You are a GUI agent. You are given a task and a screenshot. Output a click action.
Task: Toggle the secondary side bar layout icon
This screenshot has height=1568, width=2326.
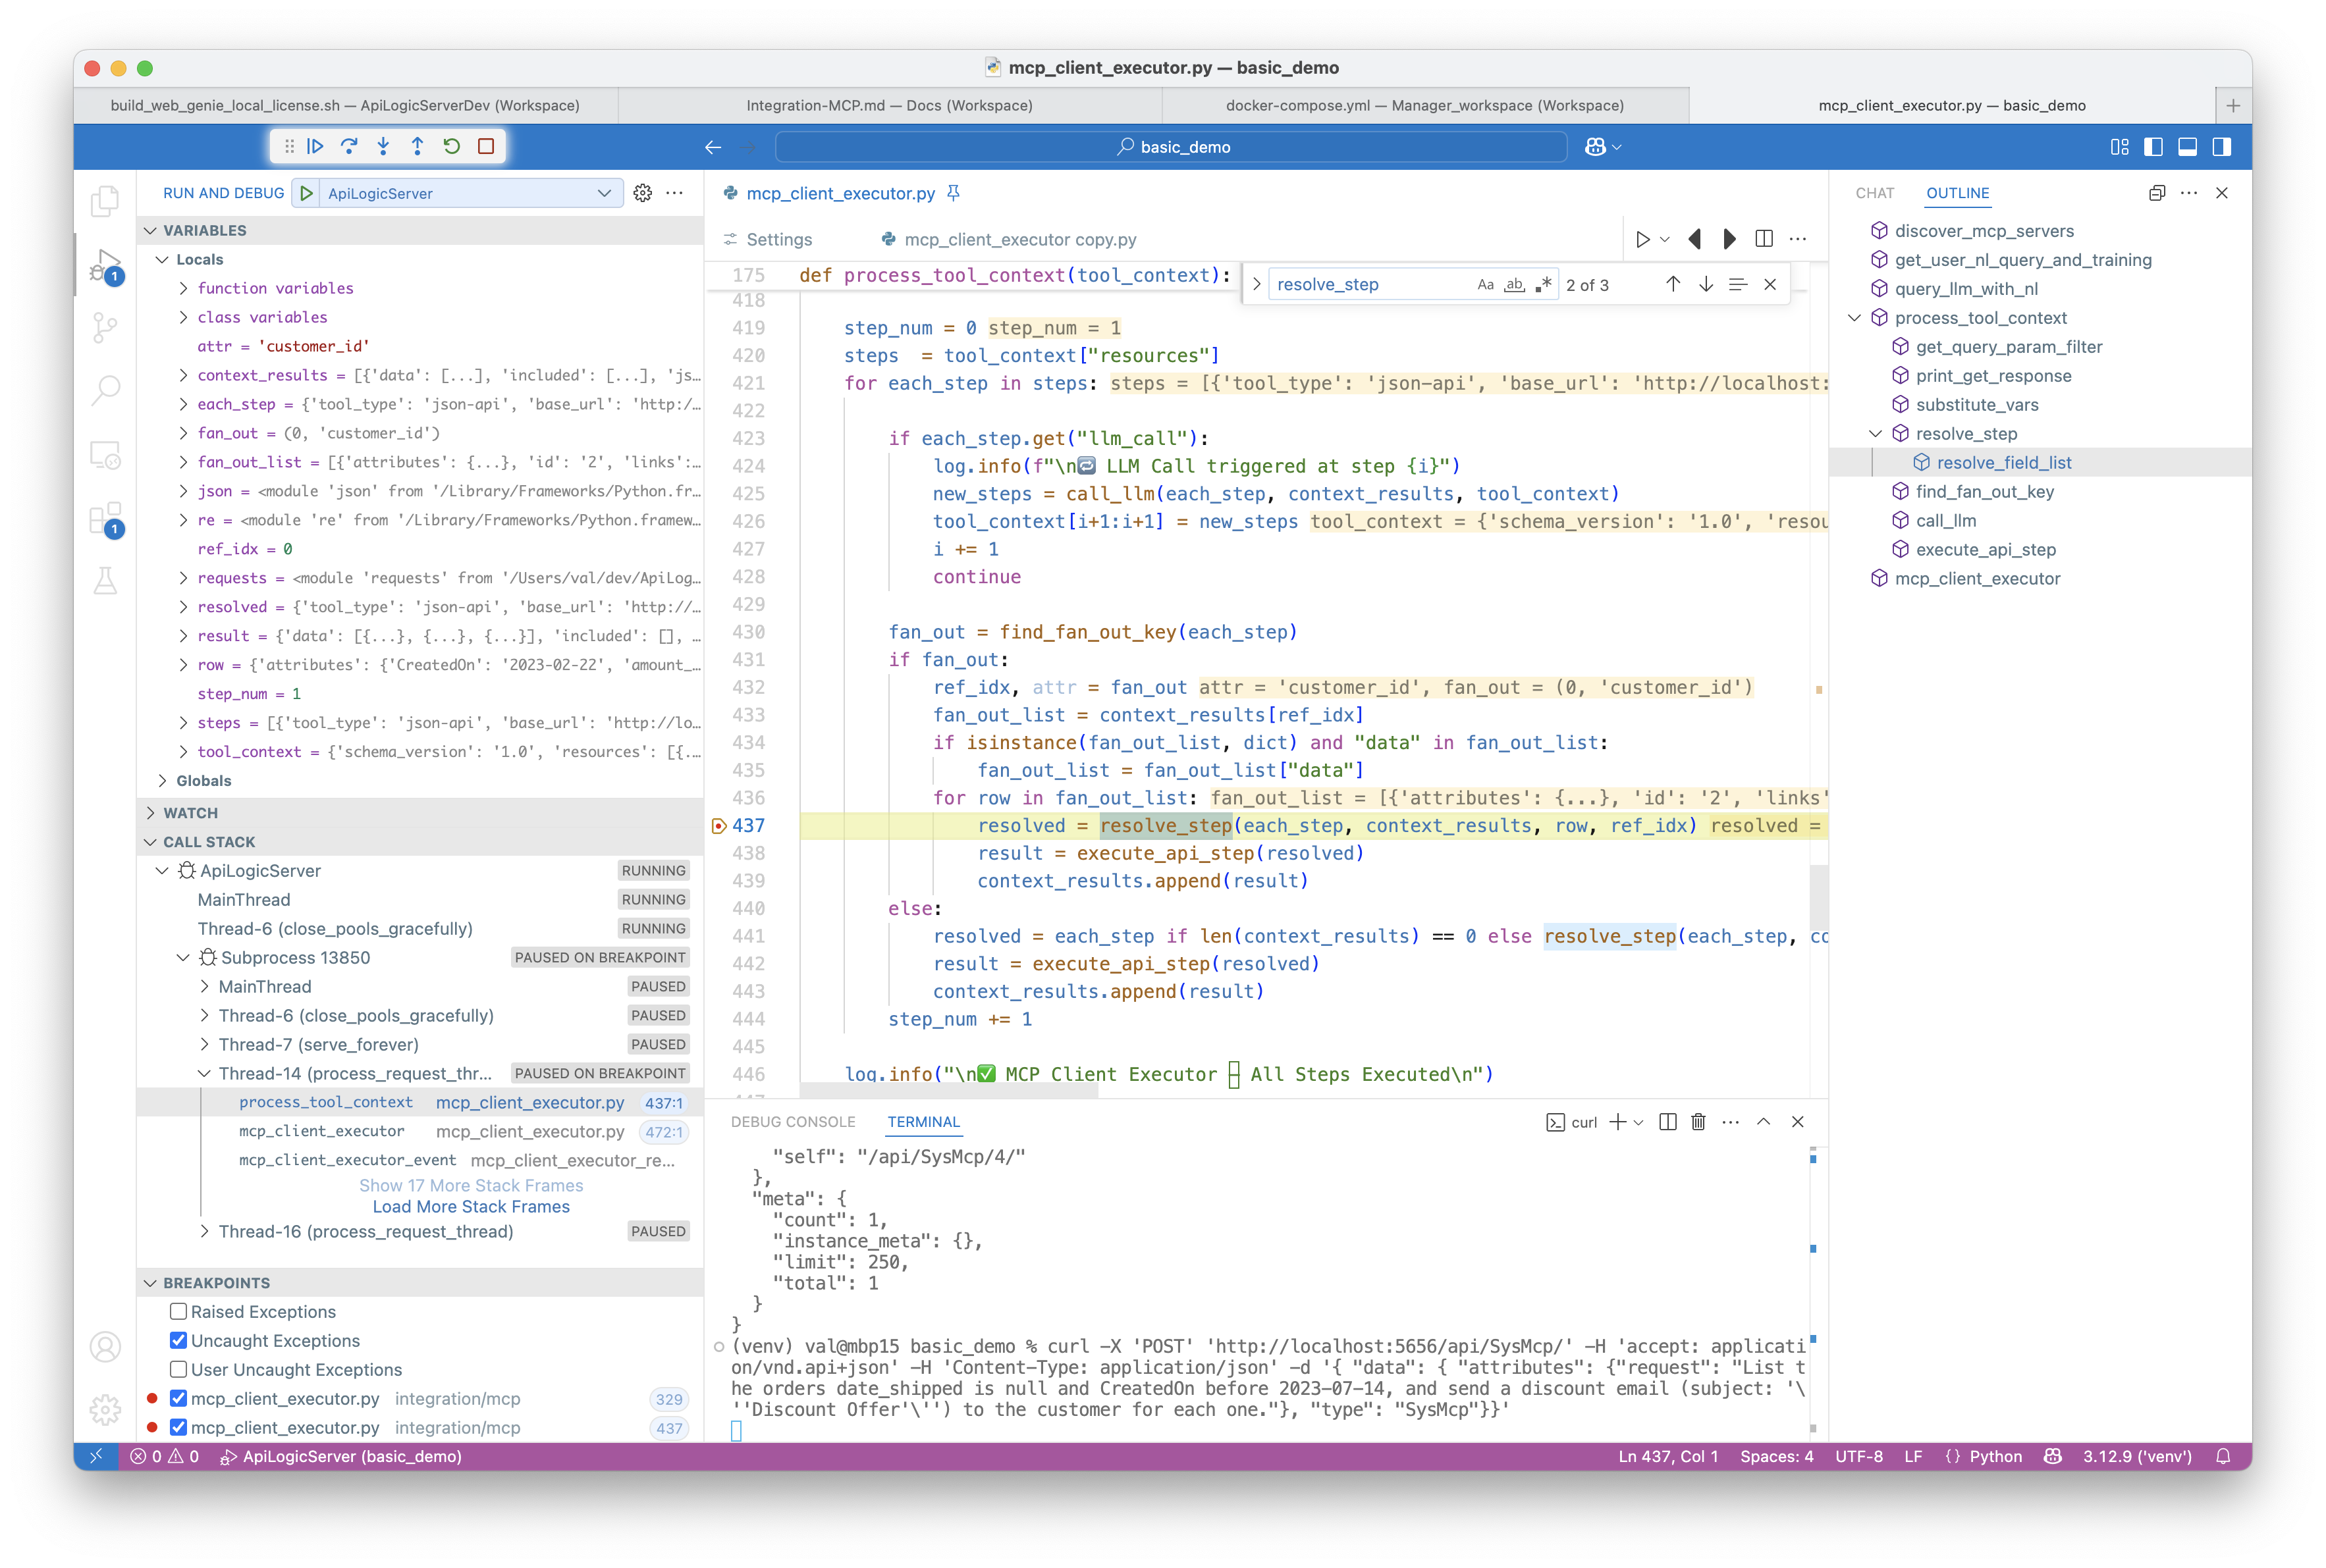(2222, 147)
